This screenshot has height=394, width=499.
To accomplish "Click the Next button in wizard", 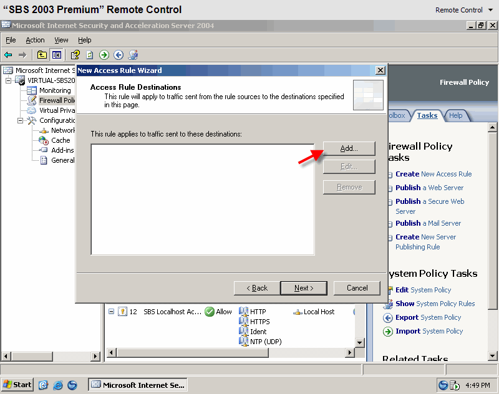I will [304, 288].
